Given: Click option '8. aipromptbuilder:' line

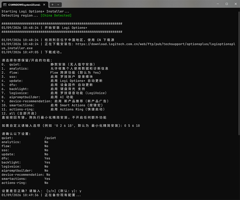Looking at the screenshot, I should click(x=37, y=97).
